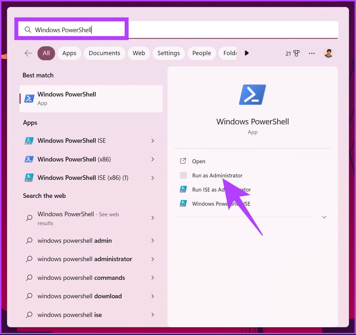Search web for windows powershell administrator

pyautogui.click(x=91, y=259)
